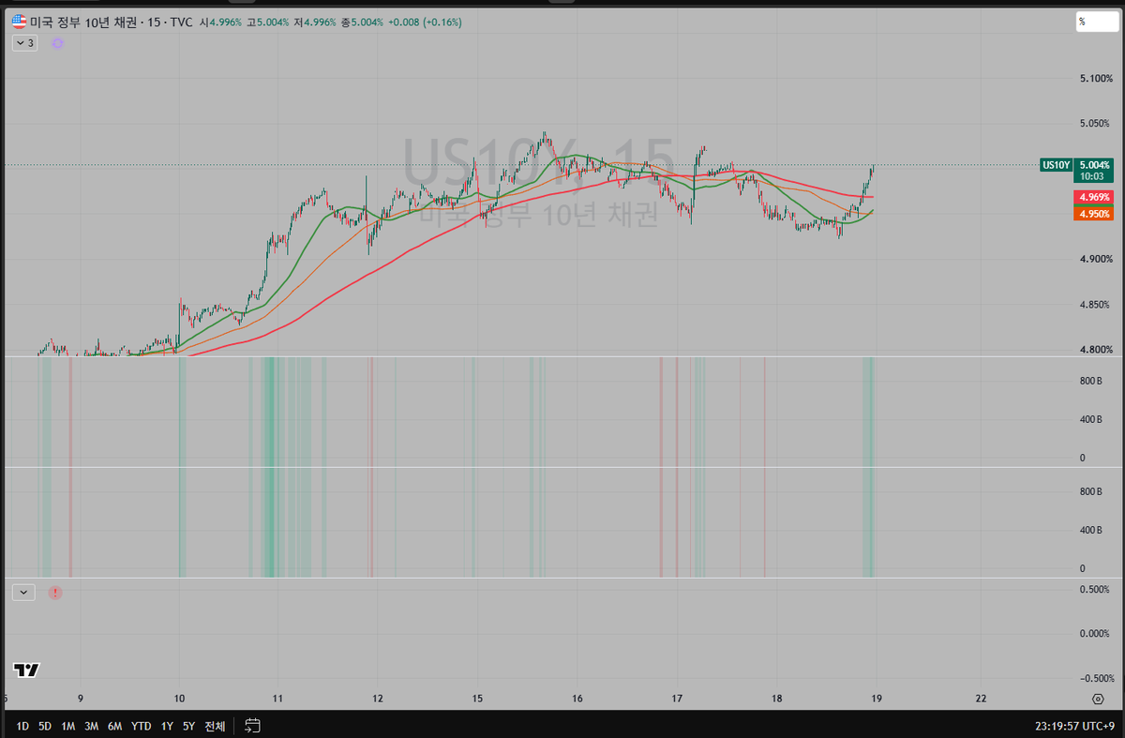Select the 1M time range
Viewport: 1125px width, 738px height.
pos(68,726)
